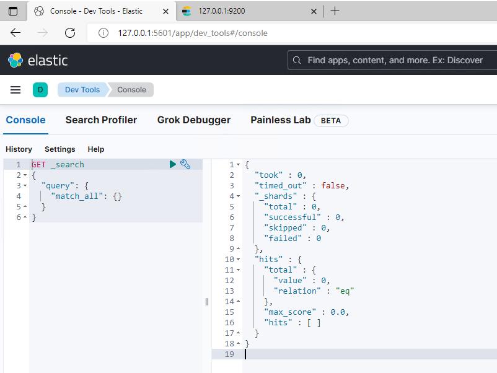View site information icon in address bar
The width and height of the screenshot is (497, 373).
coord(103,33)
